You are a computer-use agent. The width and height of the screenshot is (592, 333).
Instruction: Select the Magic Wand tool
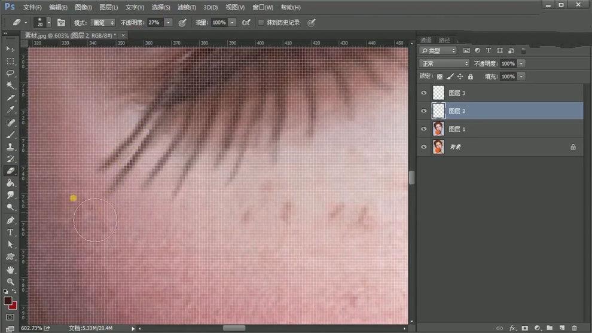coord(10,85)
